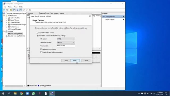Expand the Task Scheduler node
This screenshot has height=96, width=170.
pyautogui.click(x=6, y=18)
